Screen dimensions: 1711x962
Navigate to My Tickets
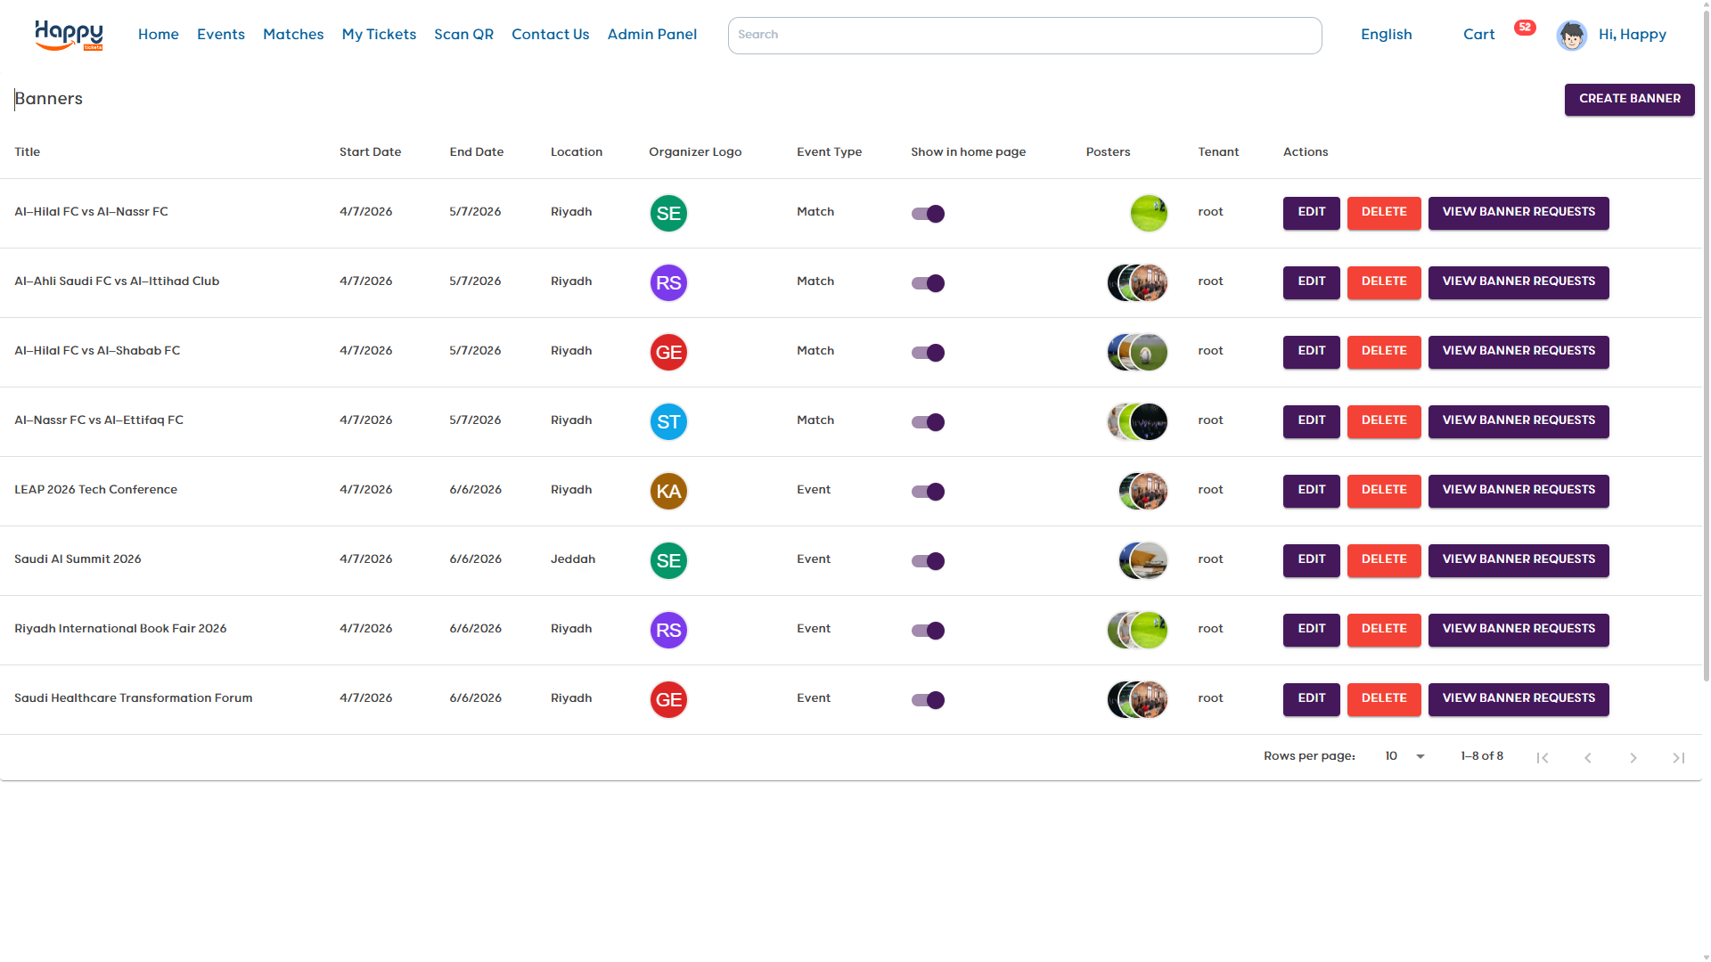(x=379, y=35)
